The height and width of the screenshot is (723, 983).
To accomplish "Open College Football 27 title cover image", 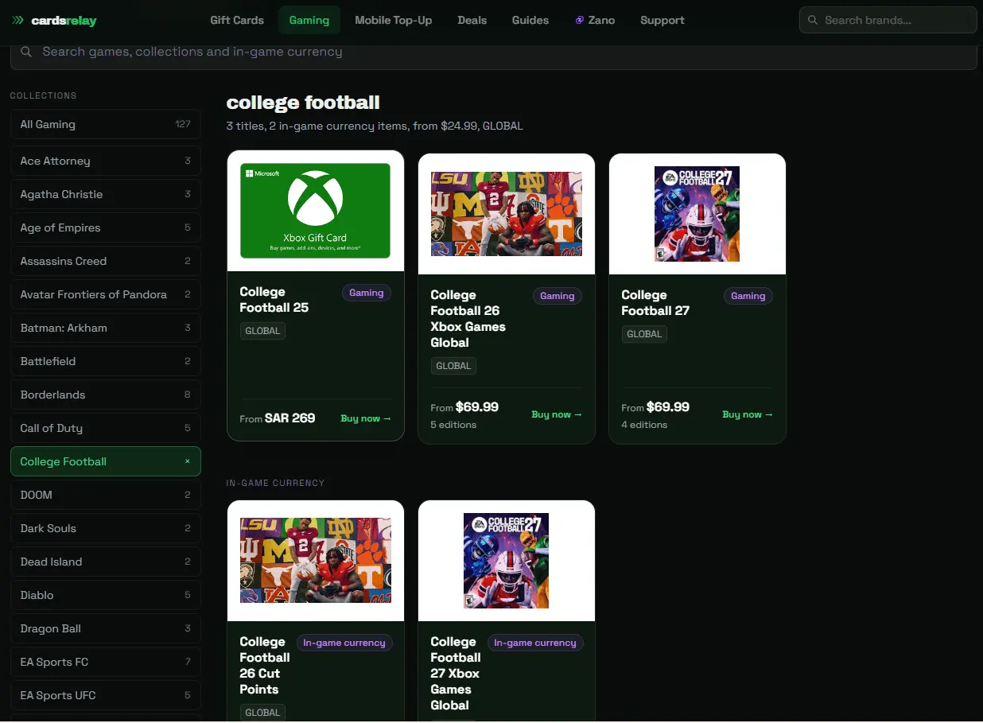I will point(697,214).
